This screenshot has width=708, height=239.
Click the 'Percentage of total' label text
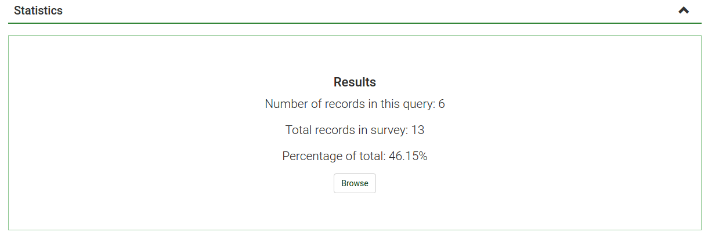click(x=334, y=156)
